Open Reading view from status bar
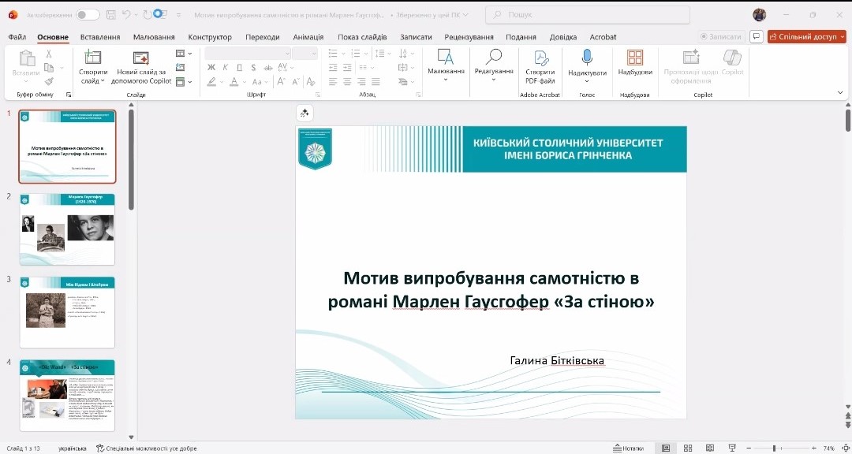852x454 pixels. point(709,448)
